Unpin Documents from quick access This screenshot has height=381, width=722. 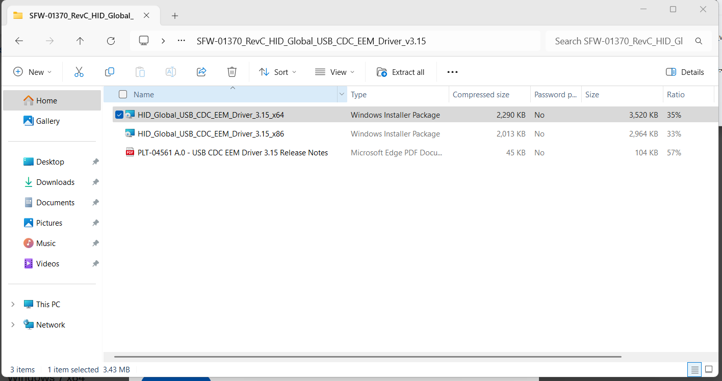click(95, 203)
